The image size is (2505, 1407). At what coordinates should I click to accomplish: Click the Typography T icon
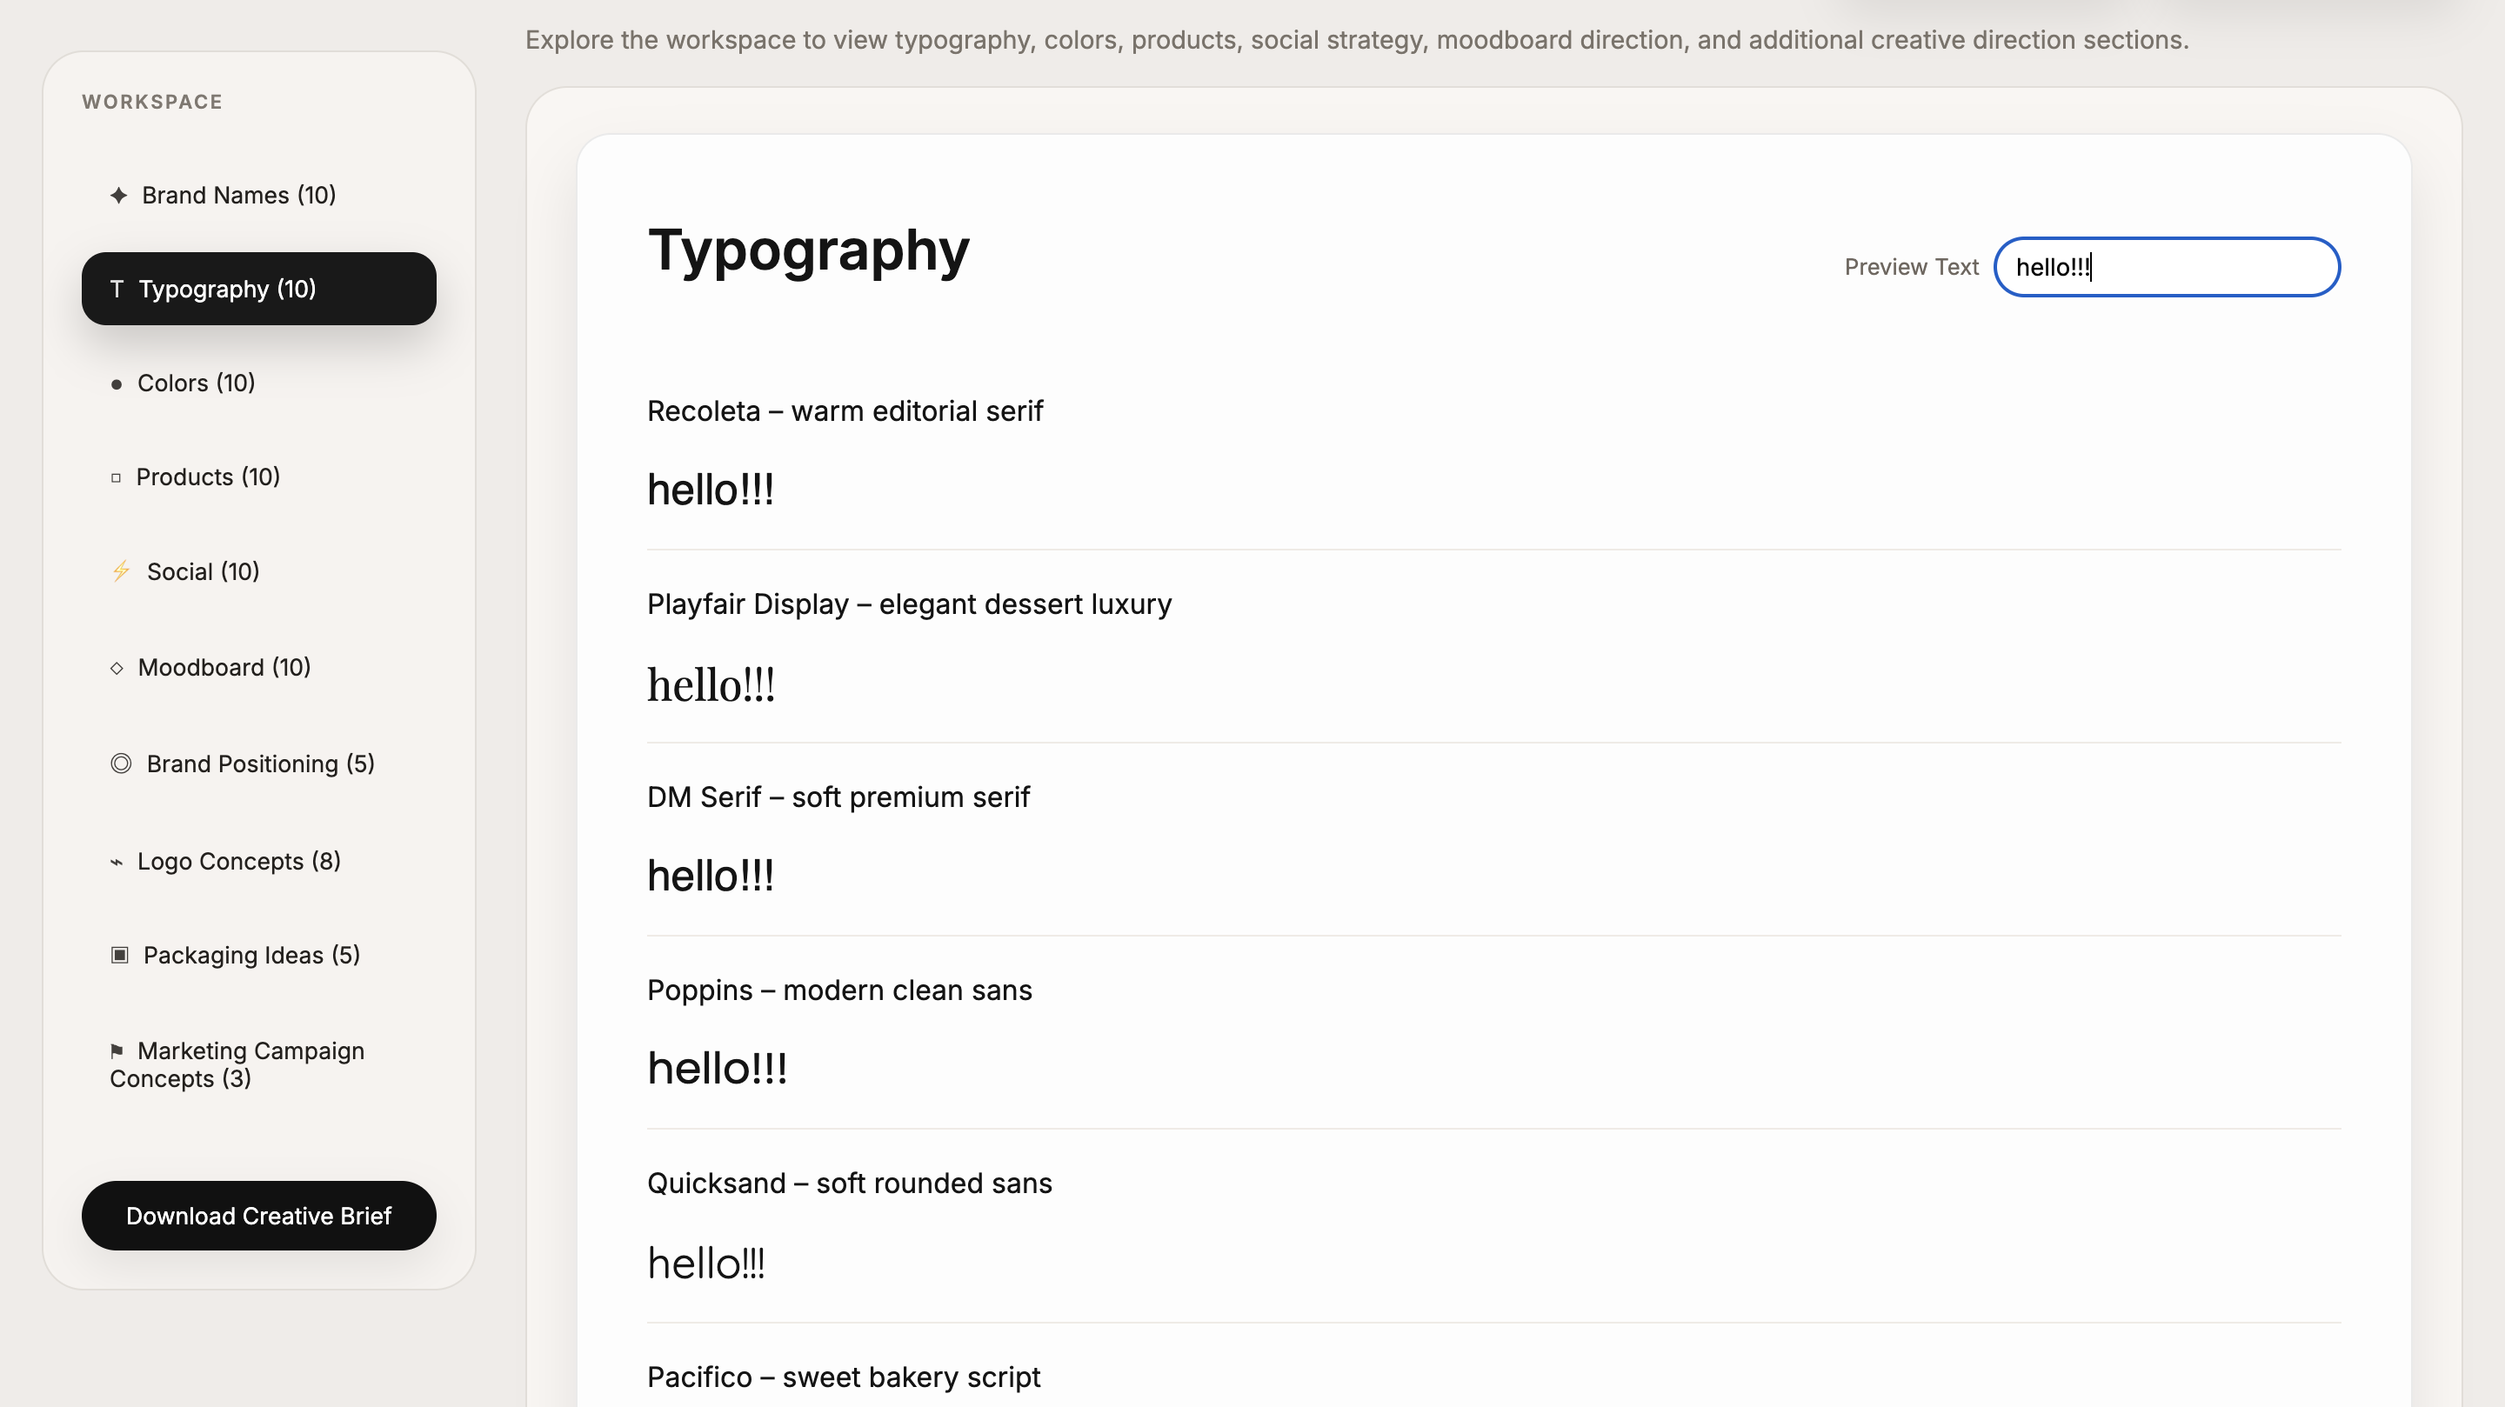[x=117, y=288]
